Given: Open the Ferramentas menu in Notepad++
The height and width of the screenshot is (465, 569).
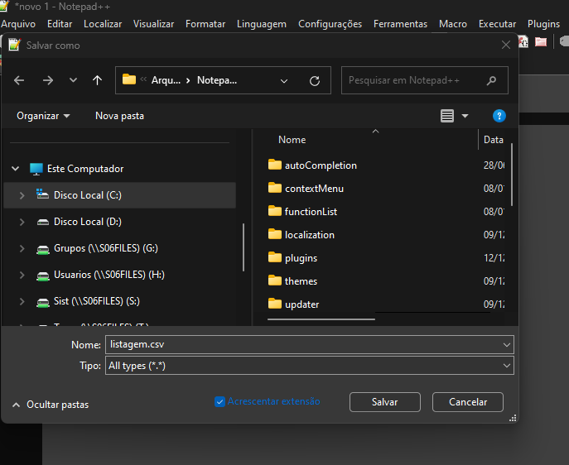Looking at the screenshot, I should [401, 24].
